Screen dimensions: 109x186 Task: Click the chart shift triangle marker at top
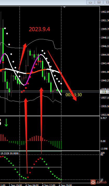coord(64,7)
